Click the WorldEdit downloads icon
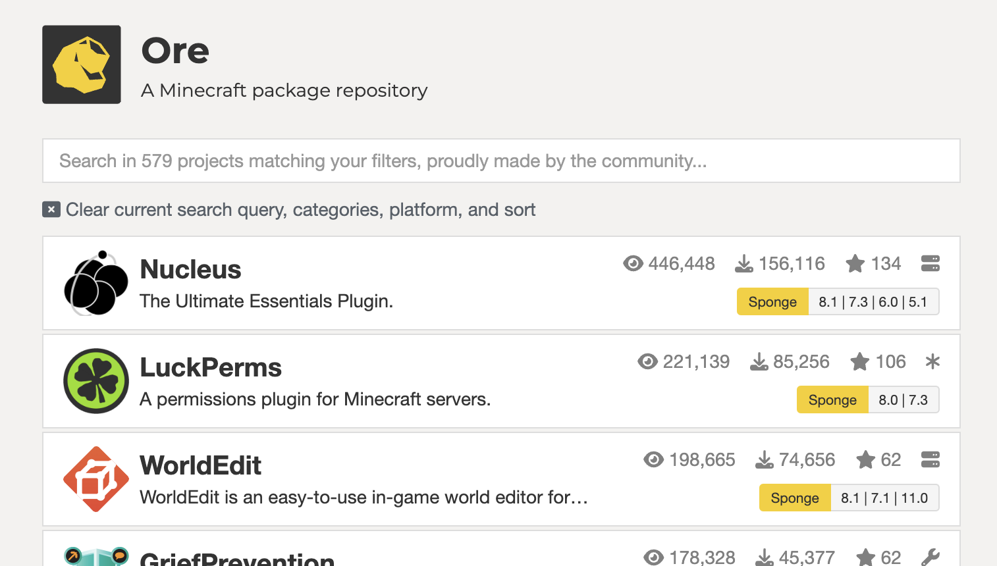This screenshot has width=997, height=566. 765,460
